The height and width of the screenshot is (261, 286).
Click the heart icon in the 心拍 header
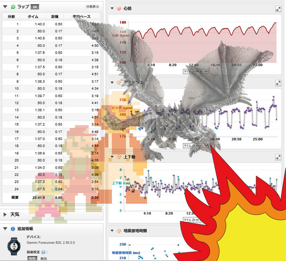click(118, 9)
